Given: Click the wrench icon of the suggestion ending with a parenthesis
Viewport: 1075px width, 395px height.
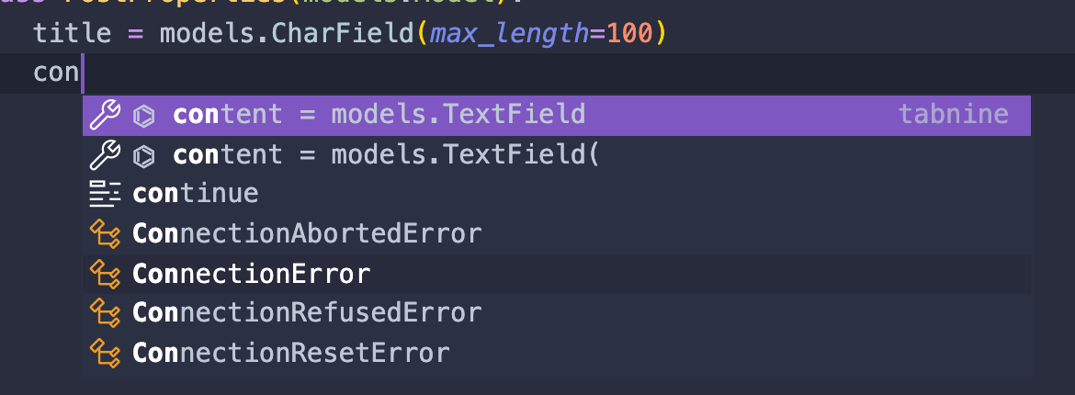Looking at the screenshot, I should tap(105, 154).
